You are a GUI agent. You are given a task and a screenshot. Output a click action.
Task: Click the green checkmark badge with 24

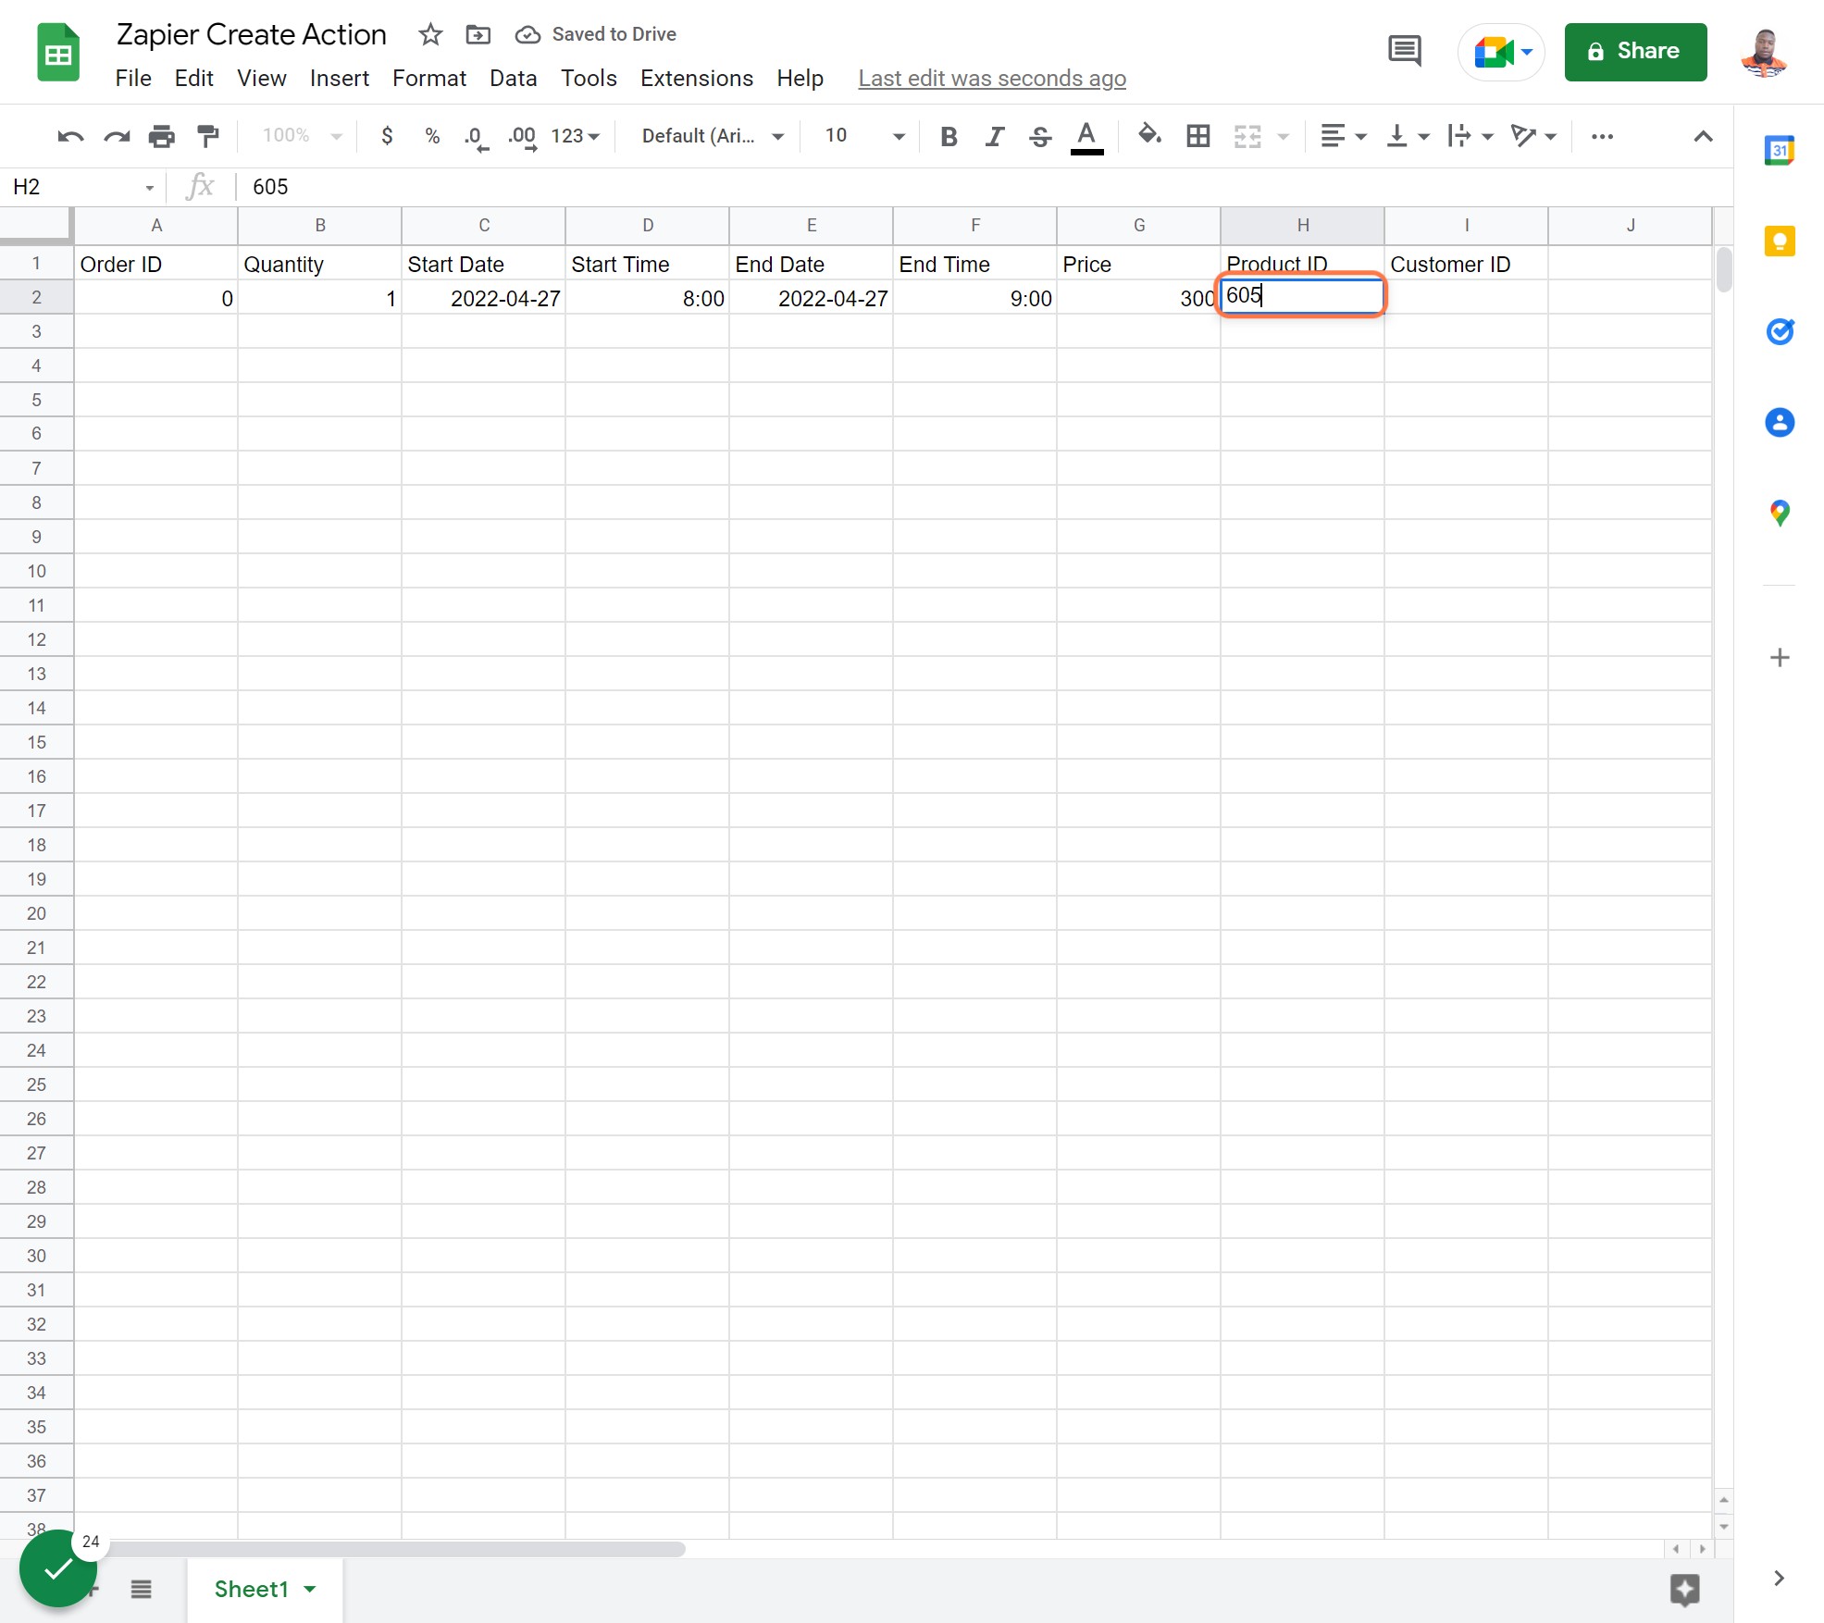[x=58, y=1568]
